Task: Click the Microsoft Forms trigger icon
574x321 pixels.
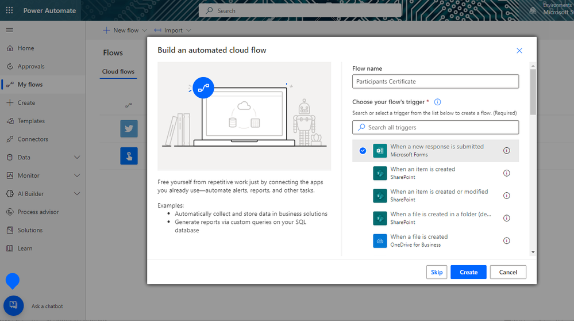Action: [380, 151]
